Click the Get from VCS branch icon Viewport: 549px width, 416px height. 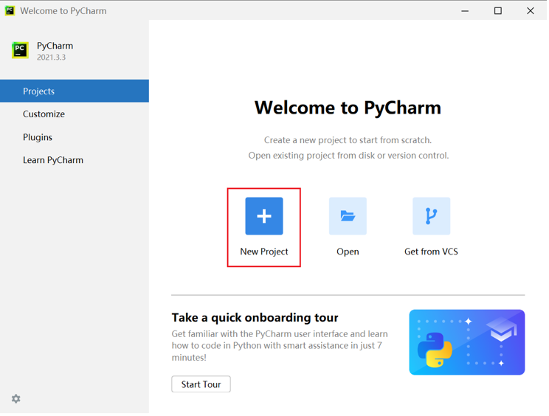(x=431, y=216)
